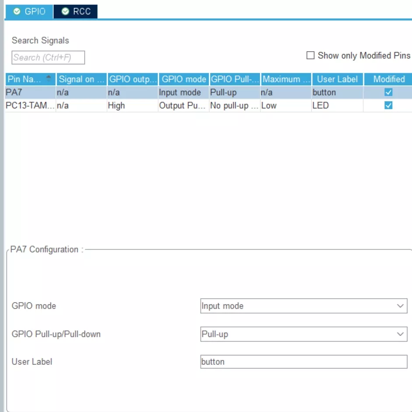
Task: Expand the GPIO mode dropdown
Action: tap(304, 306)
